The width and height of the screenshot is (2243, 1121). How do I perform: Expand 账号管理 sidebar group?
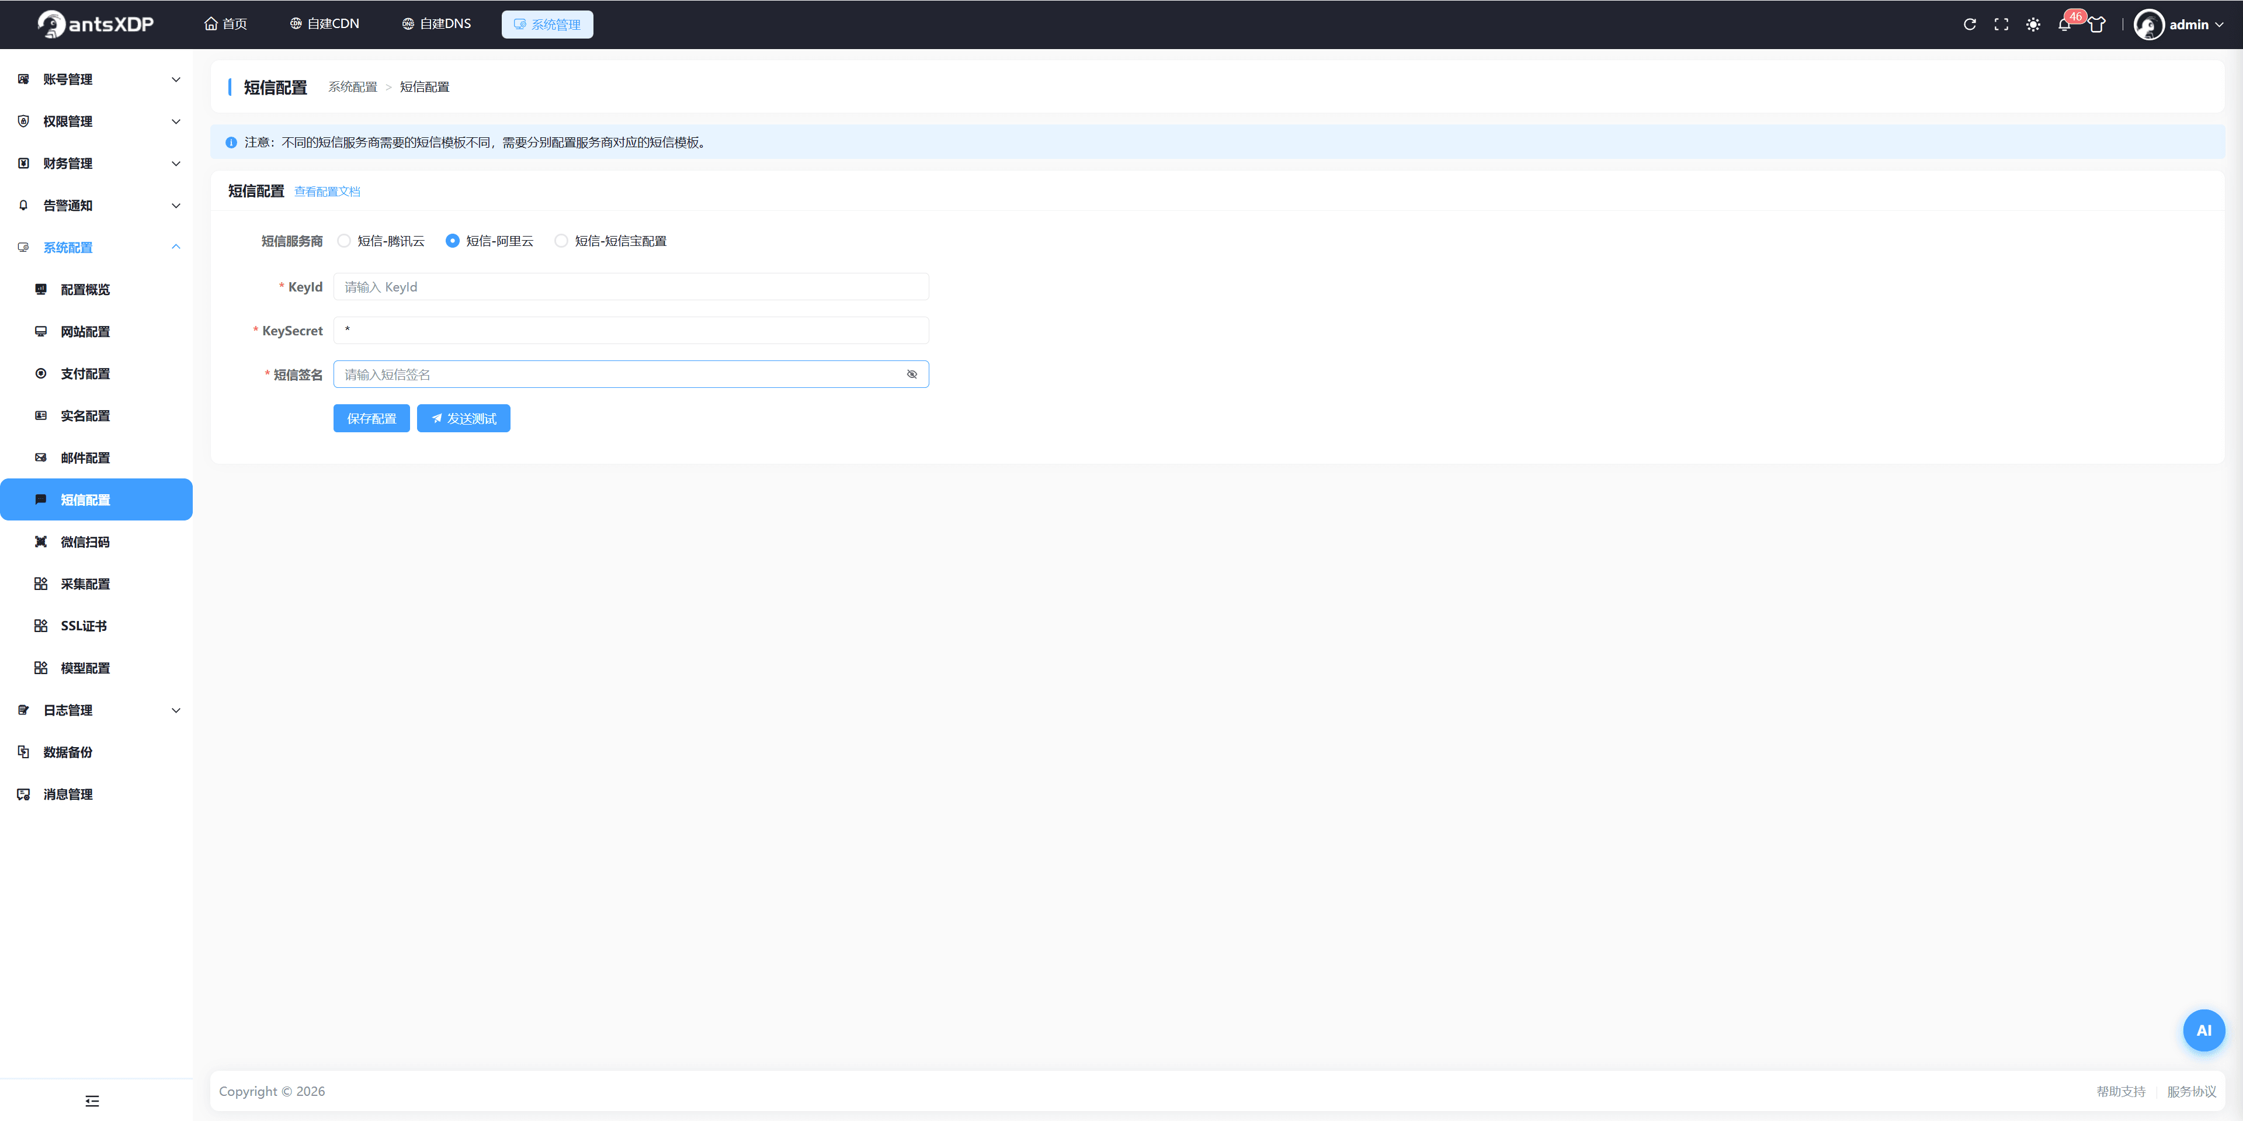coord(96,79)
